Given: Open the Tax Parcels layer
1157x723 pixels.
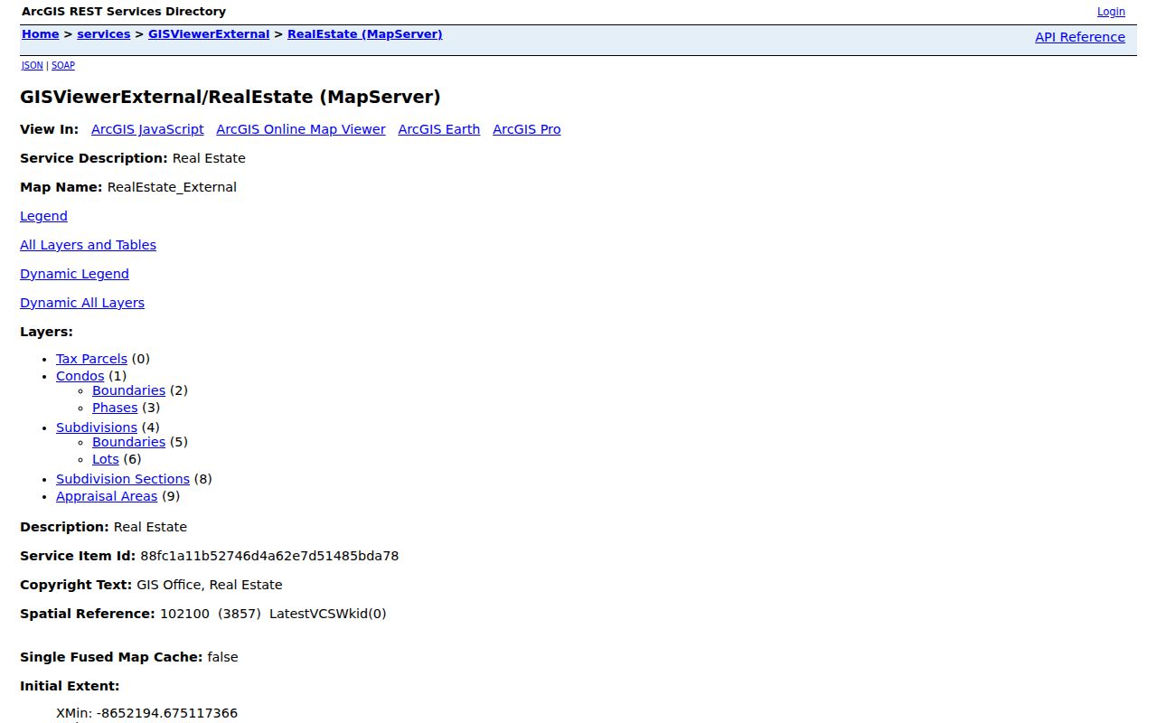Looking at the screenshot, I should tap(91, 359).
